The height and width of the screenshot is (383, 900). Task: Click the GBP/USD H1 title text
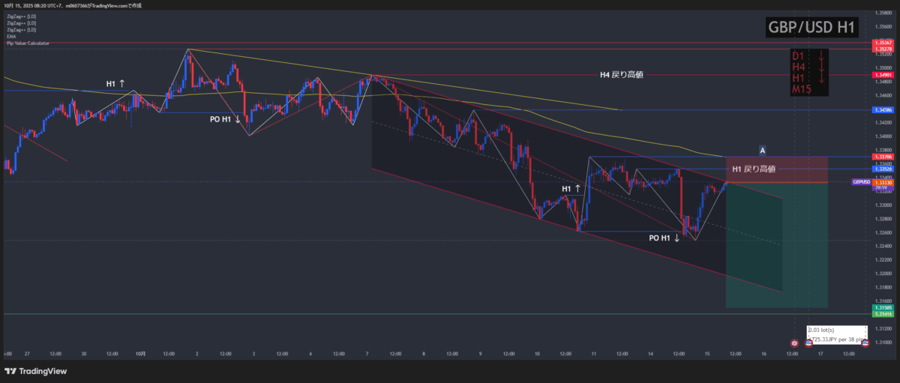[811, 28]
